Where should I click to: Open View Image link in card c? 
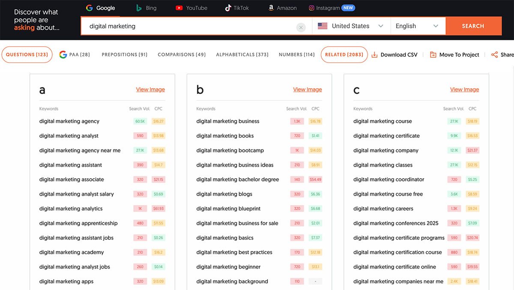465,90
